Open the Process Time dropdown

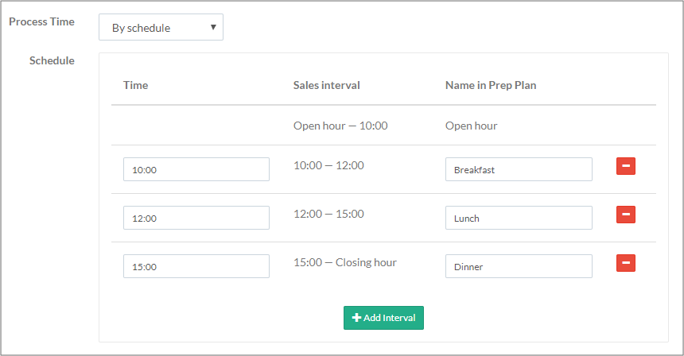point(161,28)
